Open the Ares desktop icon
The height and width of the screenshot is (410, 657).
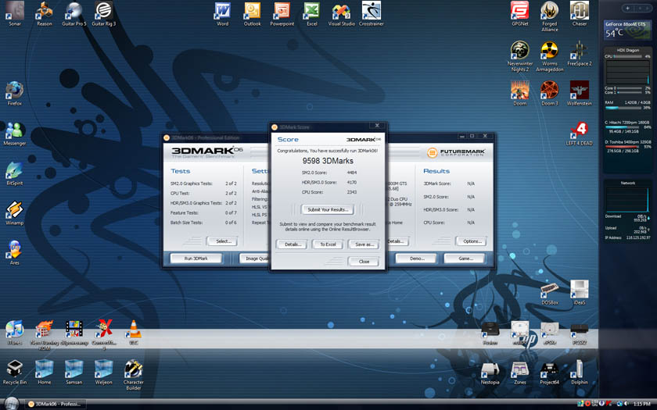point(15,252)
